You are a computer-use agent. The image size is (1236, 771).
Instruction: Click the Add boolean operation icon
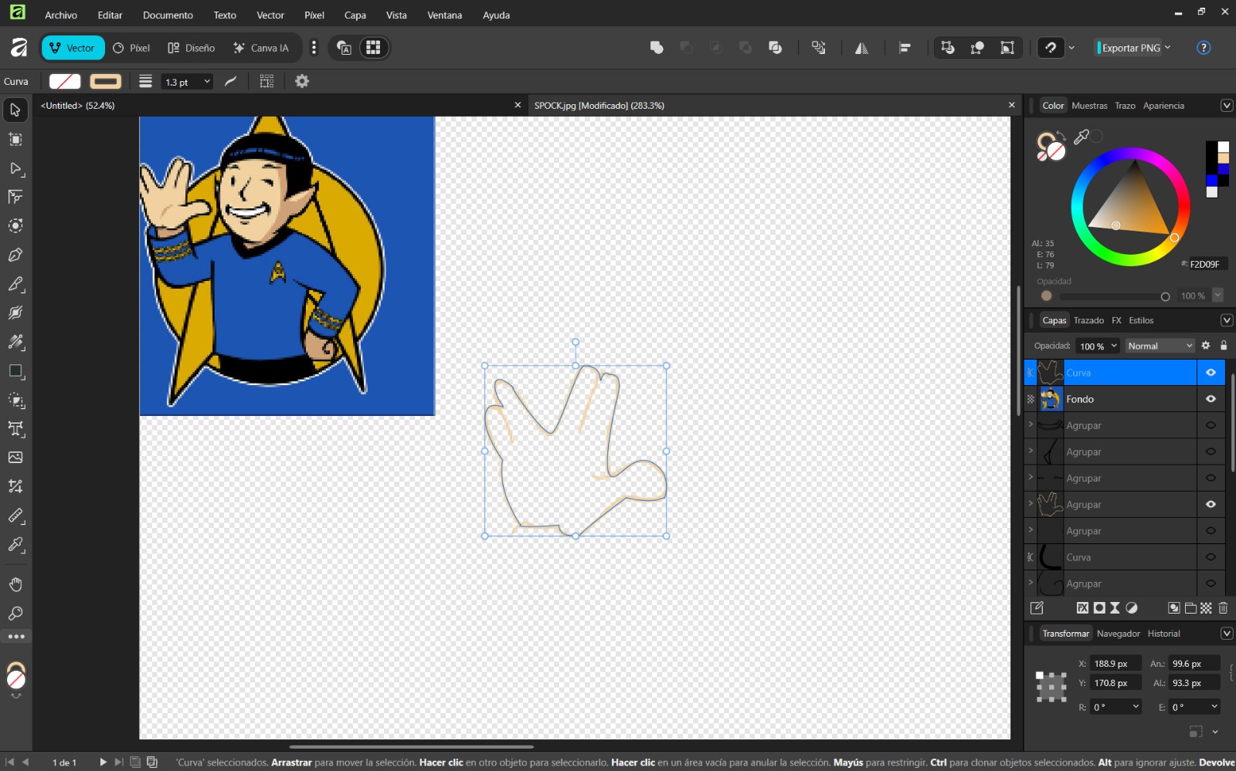[657, 48]
